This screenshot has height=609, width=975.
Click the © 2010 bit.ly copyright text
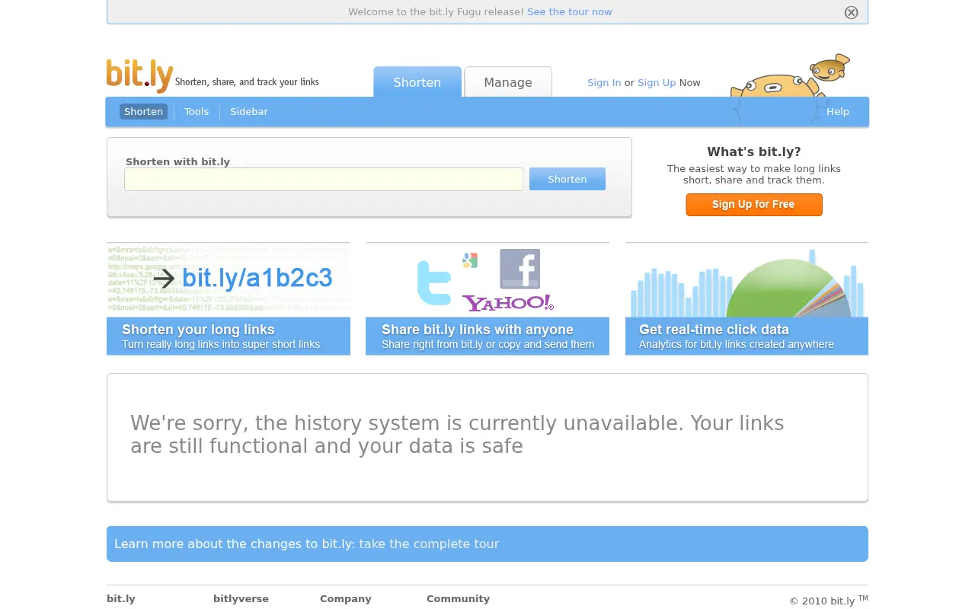pyautogui.click(x=829, y=600)
